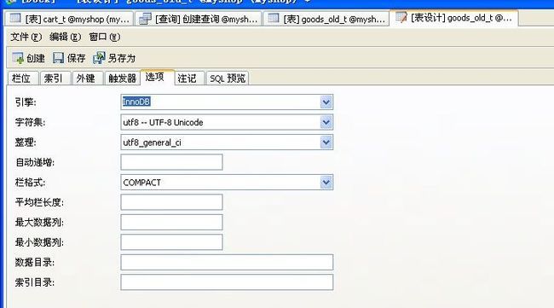Go to the 触发器 triggers tab

(x=122, y=78)
